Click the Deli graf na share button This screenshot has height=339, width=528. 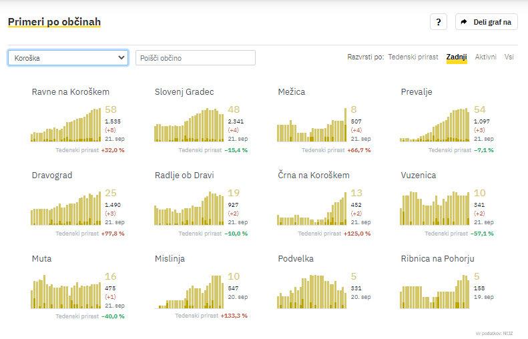tap(487, 22)
